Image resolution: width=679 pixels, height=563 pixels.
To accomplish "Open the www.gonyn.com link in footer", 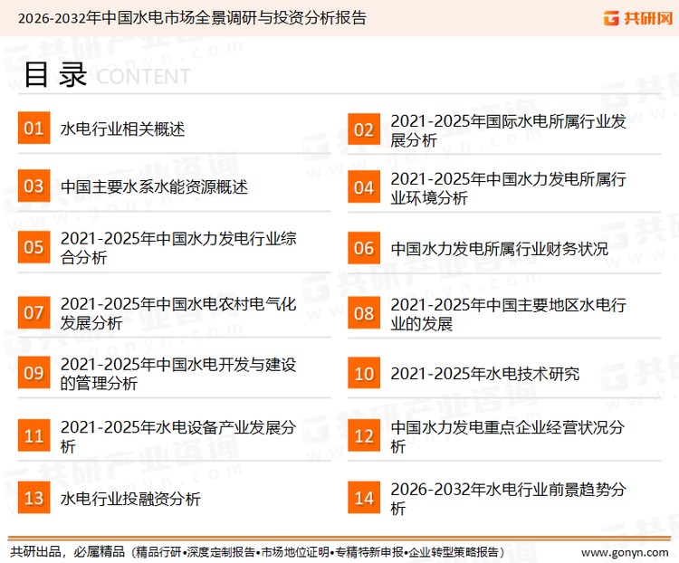I will [x=625, y=552].
